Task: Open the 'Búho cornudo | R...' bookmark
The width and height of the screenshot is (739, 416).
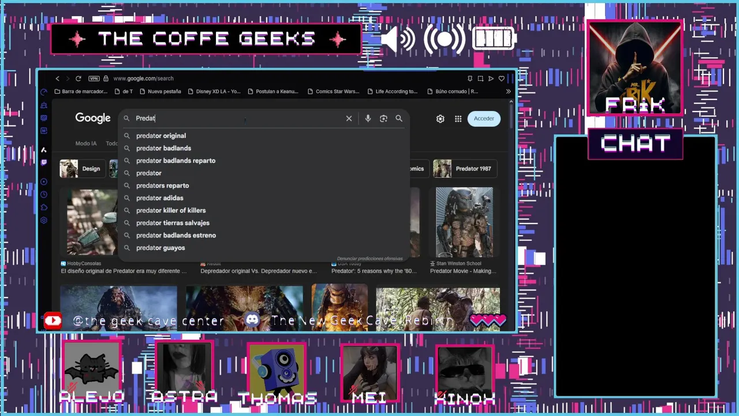Action: point(453,91)
